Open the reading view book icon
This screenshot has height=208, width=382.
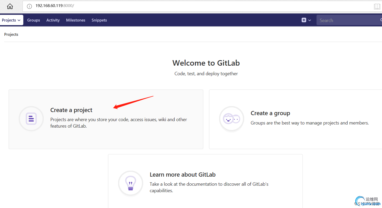(x=377, y=6)
